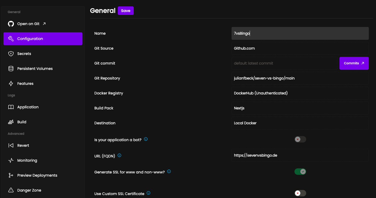376x198 pixels.
Task: Change the Destination from Local Docker
Action: 300,123
